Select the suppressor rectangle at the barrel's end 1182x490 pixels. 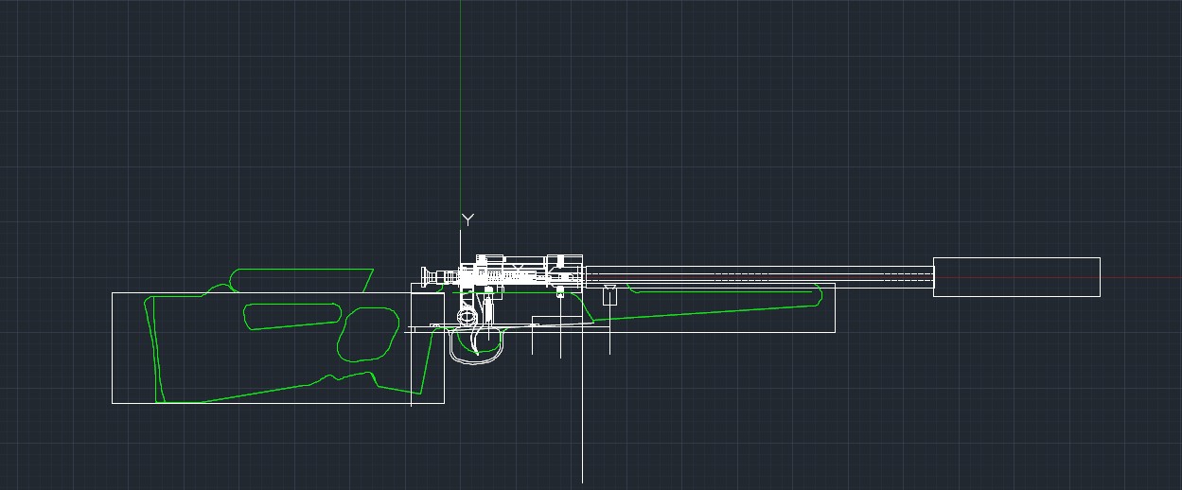1016,276
